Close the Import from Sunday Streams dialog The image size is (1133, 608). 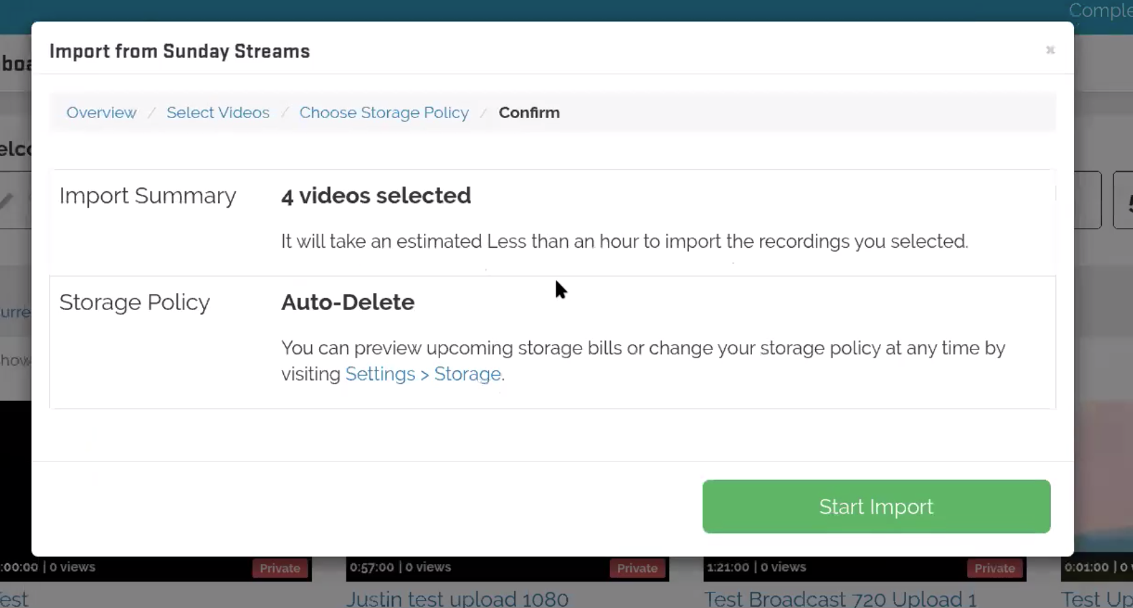point(1049,50)
